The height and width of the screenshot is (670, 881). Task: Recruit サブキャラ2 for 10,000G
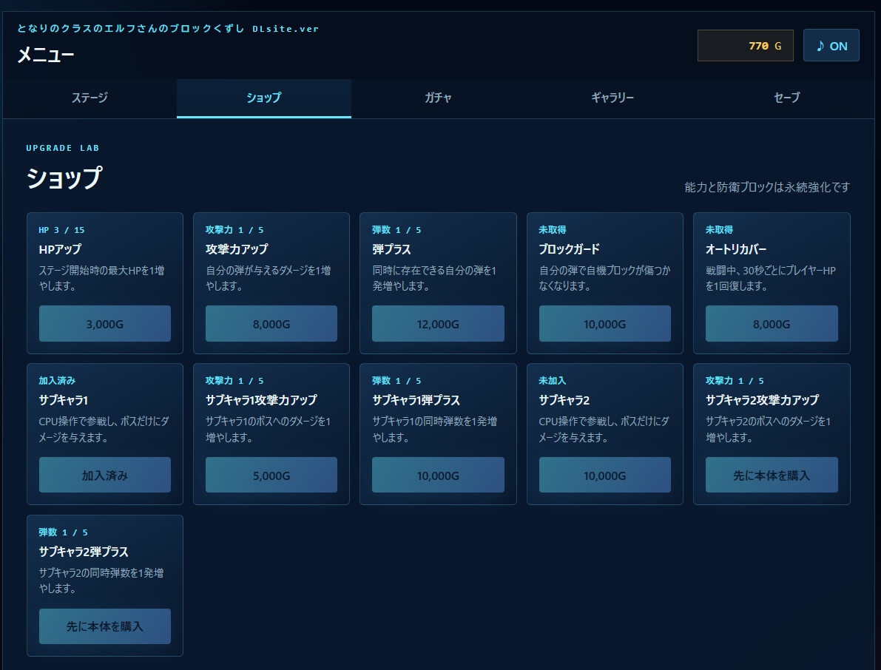click(604, 475)
